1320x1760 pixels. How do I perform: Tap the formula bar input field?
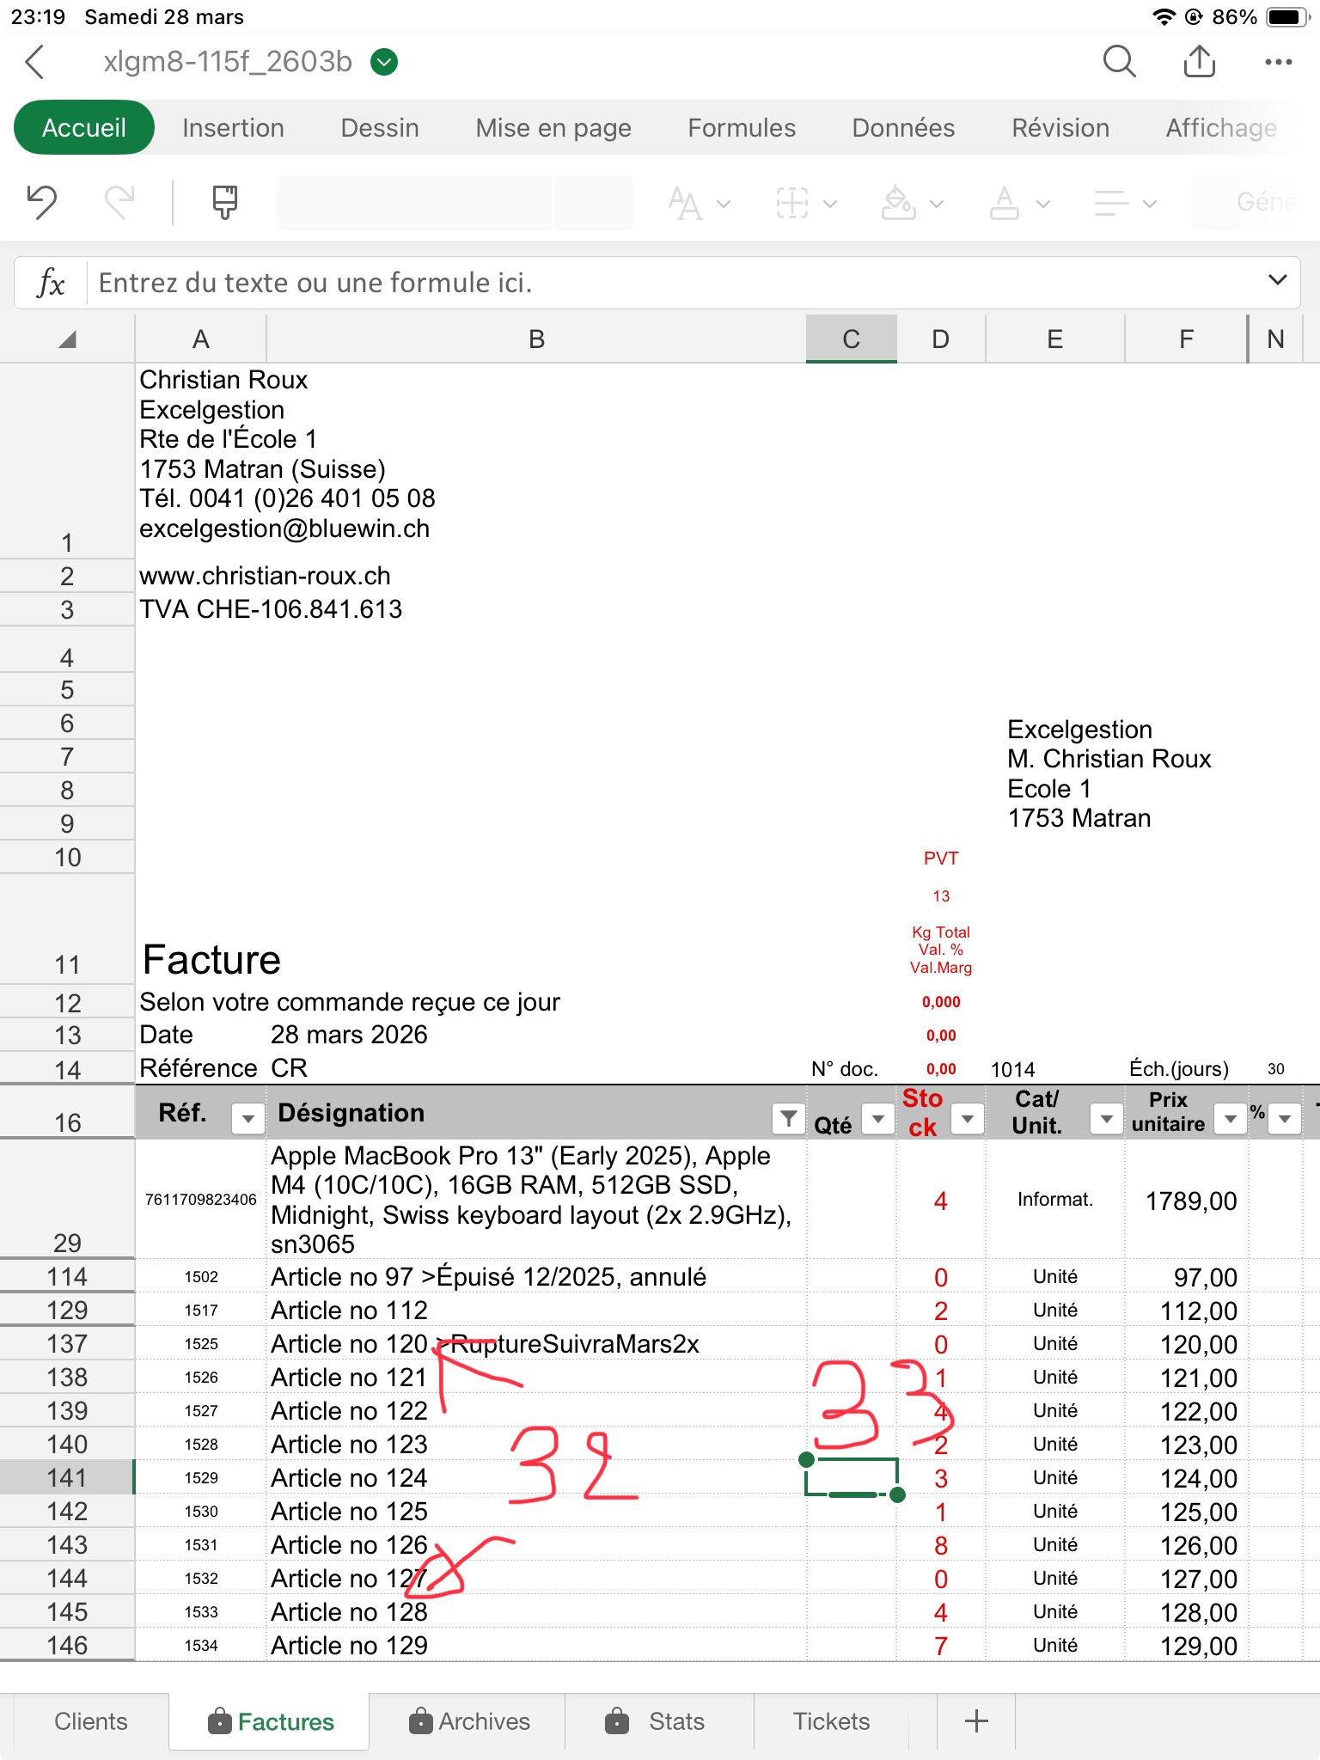(x=670, y=283)
